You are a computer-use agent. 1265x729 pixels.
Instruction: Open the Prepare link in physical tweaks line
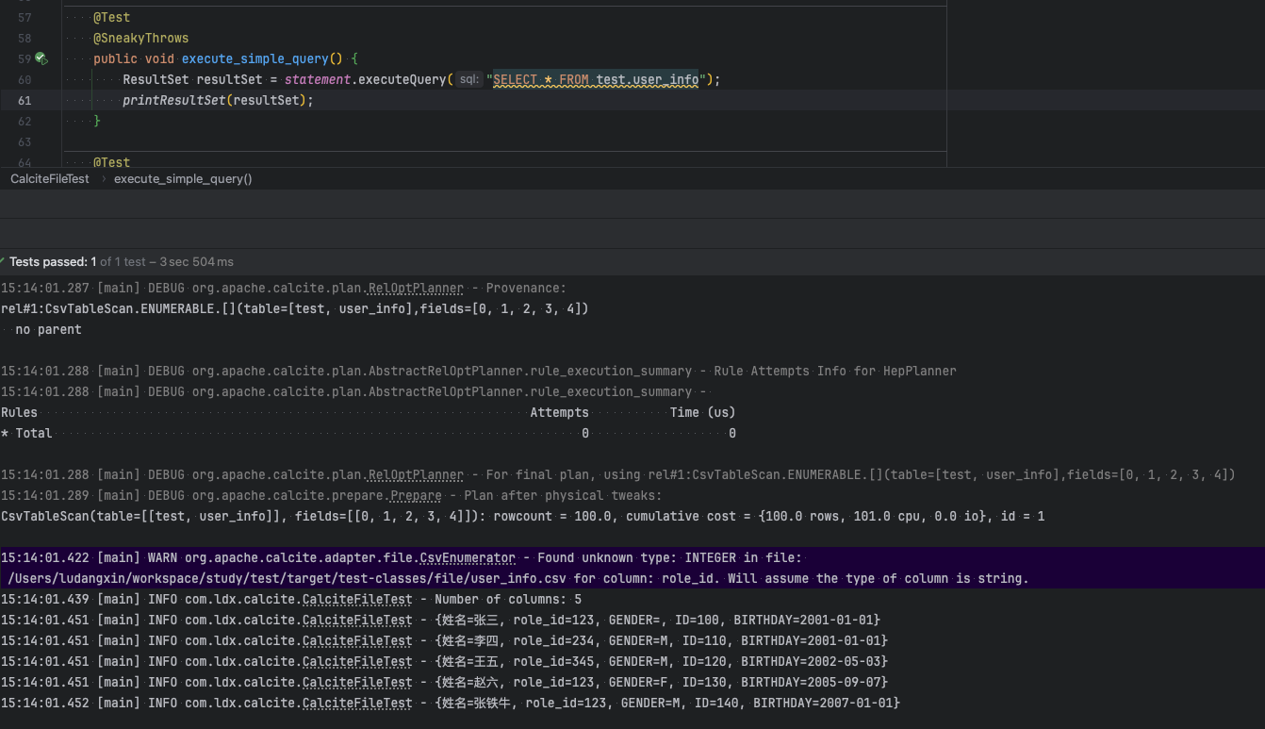(416, 495)
